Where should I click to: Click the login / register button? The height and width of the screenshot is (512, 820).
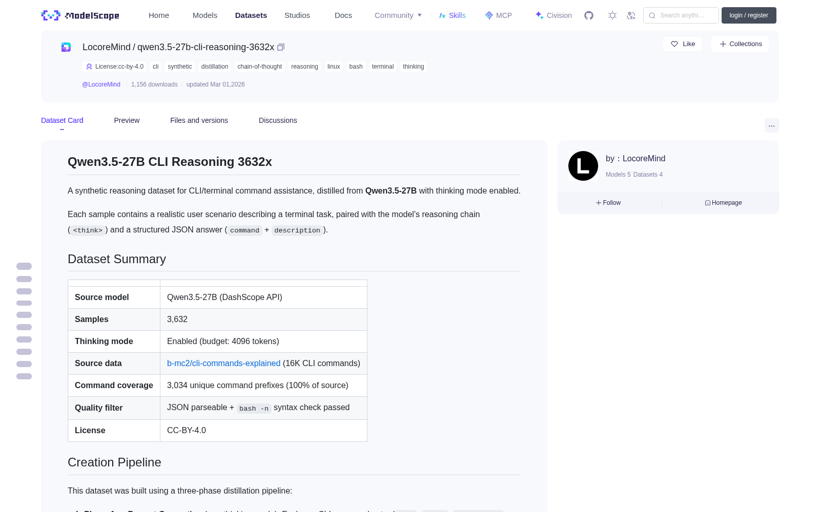point(749,15)
